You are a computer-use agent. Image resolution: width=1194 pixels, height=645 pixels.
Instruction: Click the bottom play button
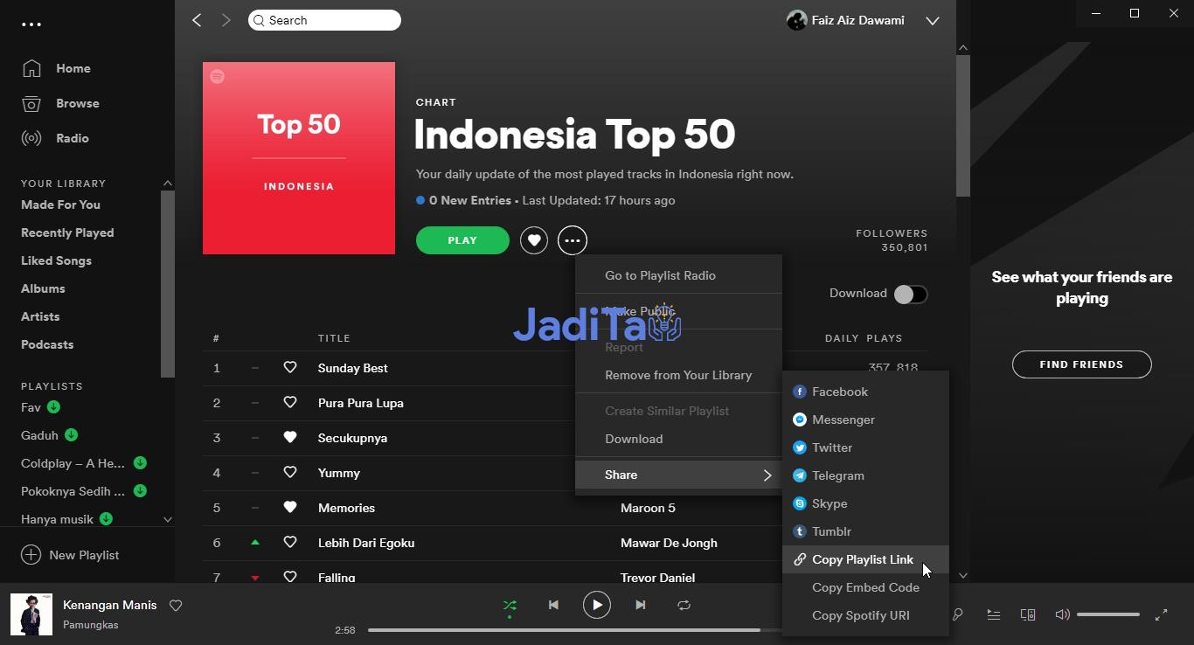pos(597,605)
